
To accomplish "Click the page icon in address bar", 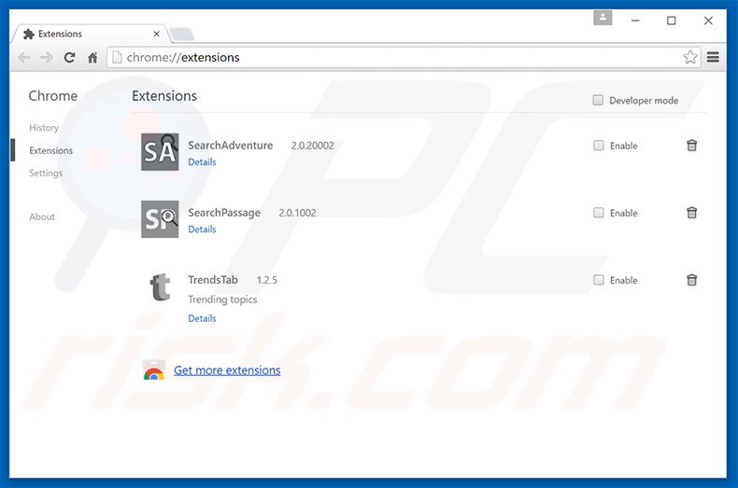I will pyautogui.click(x=117, y=57).
